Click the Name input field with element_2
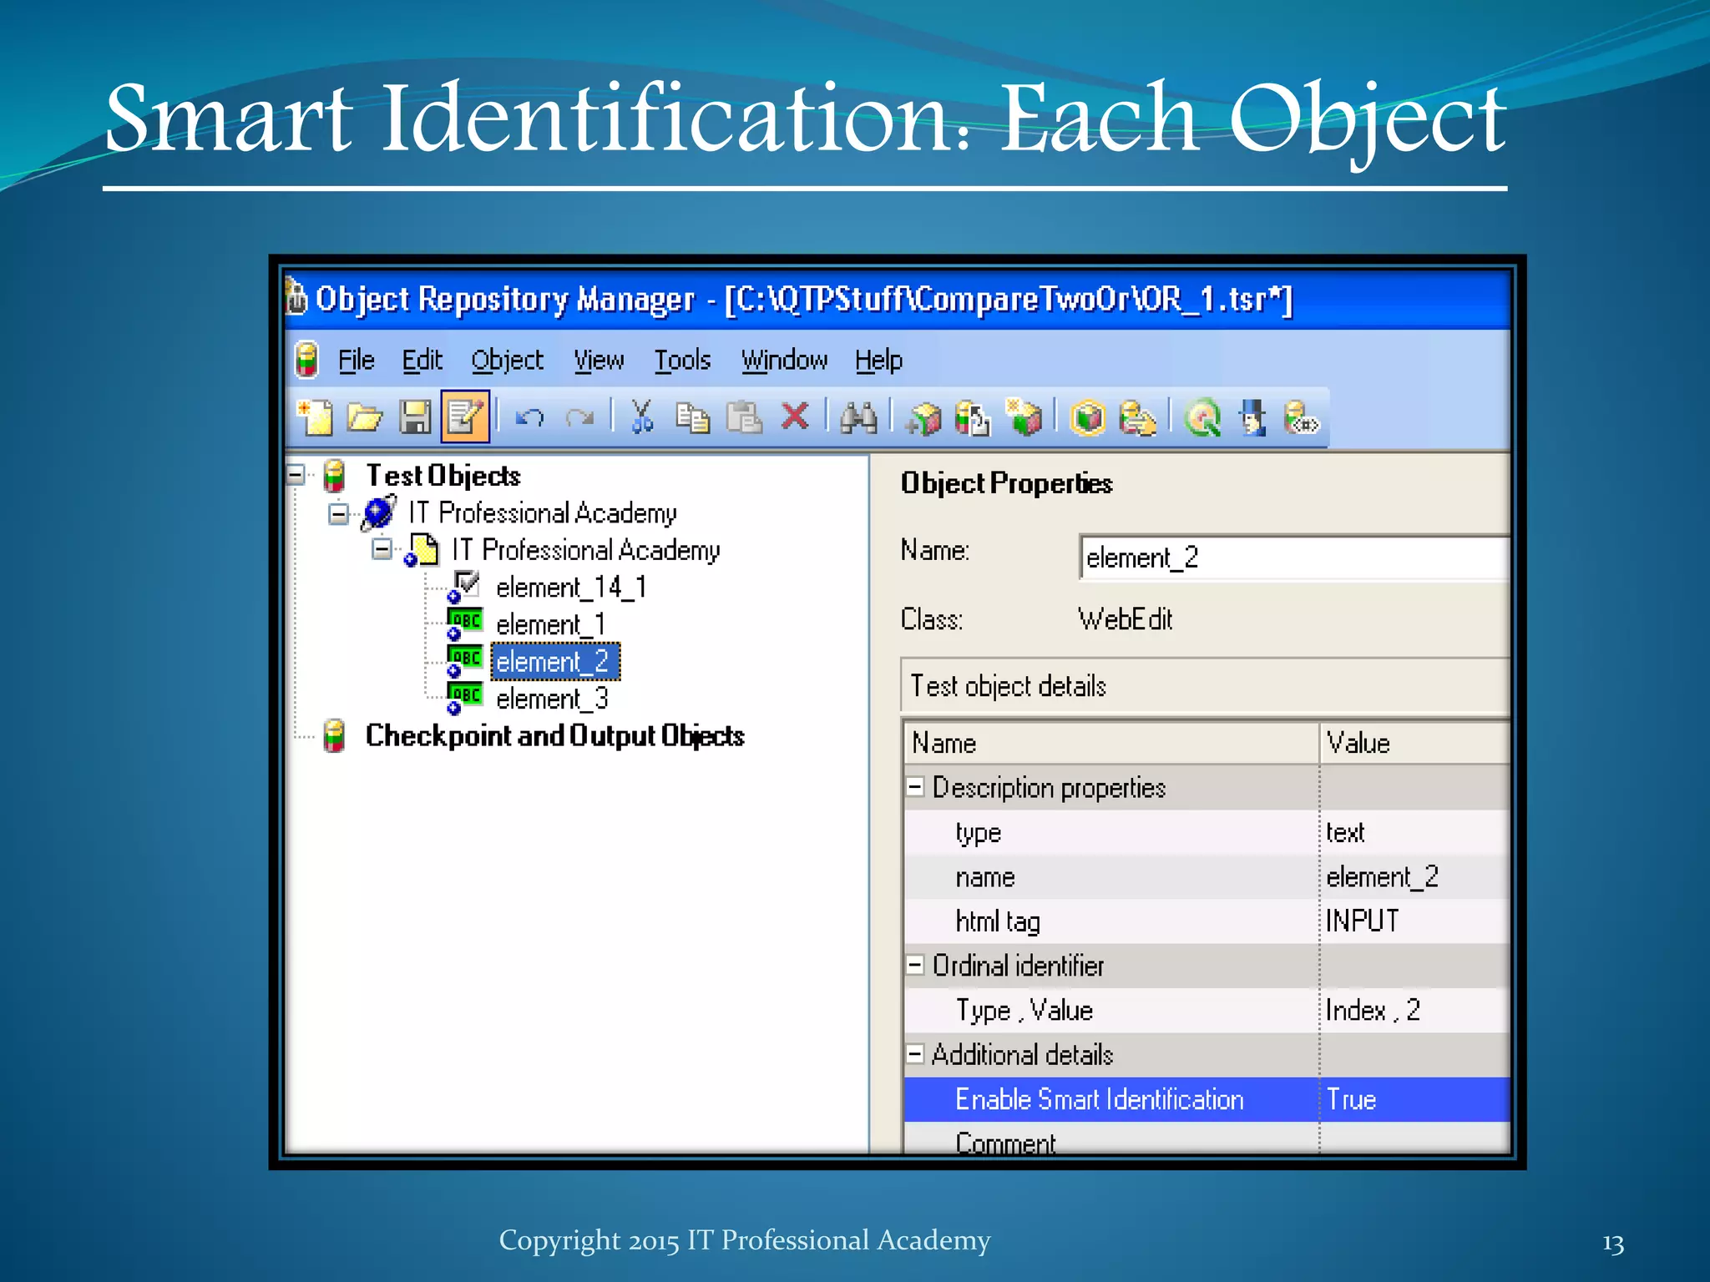 (1294, 557)
